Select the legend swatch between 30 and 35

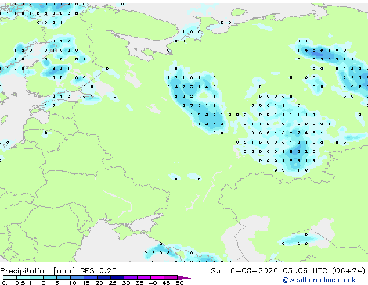click(131, 277)
